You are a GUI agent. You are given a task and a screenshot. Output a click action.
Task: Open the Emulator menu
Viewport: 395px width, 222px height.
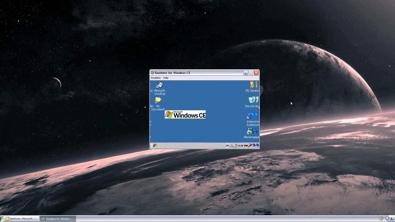(156, 78)
